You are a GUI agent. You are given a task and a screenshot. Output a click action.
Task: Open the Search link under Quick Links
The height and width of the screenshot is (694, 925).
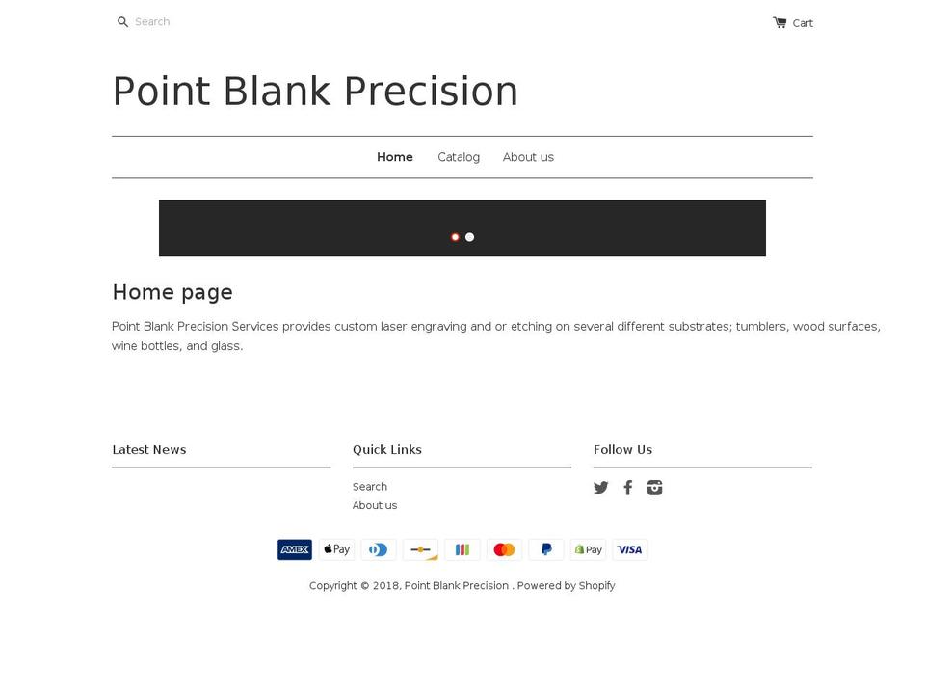tap(370, 487)
